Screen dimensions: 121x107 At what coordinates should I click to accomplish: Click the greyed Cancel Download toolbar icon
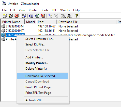pyautogui.click(x=56, y=16)
